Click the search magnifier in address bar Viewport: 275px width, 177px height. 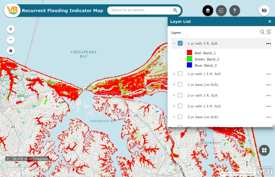point(175,11)
